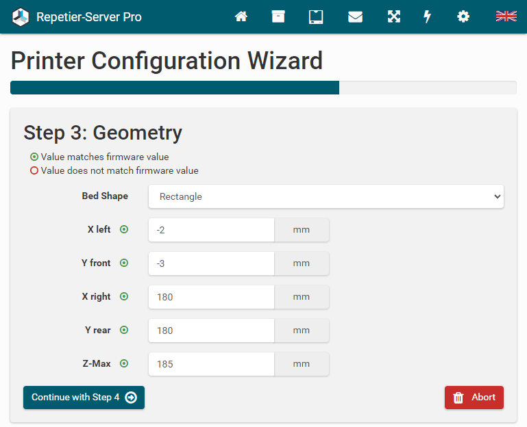Viewport: 527px width, 427px height.
Task: Click the wizard progress bar
Action: 263,88
